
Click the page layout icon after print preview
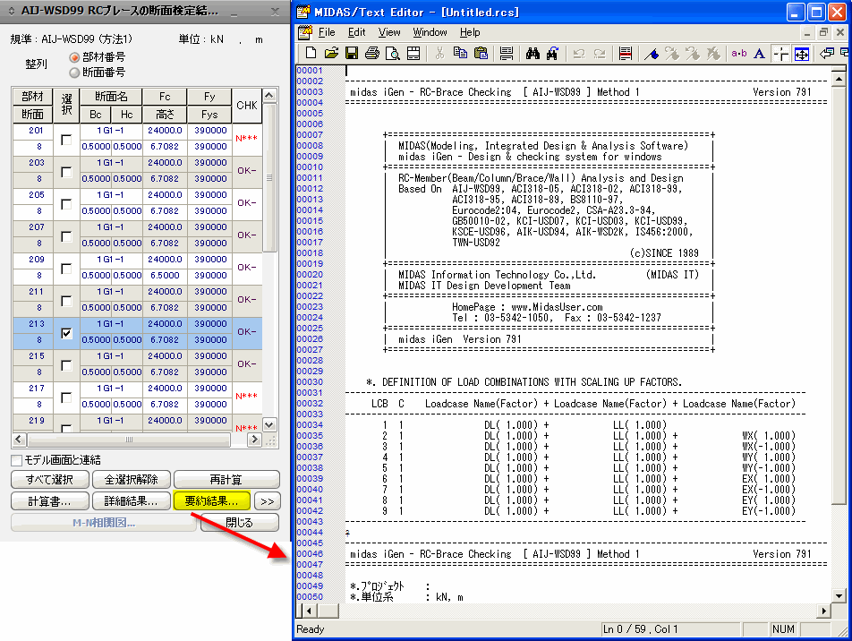pyautogui.click(x=413, y=54)
